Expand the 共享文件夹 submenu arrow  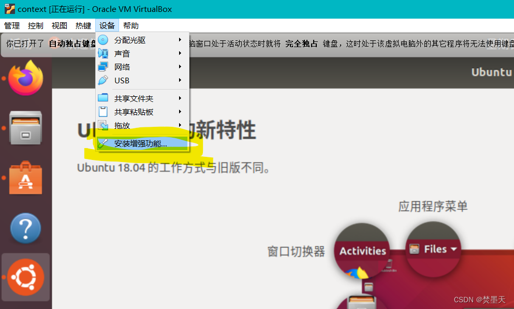(x=180, y=98)
